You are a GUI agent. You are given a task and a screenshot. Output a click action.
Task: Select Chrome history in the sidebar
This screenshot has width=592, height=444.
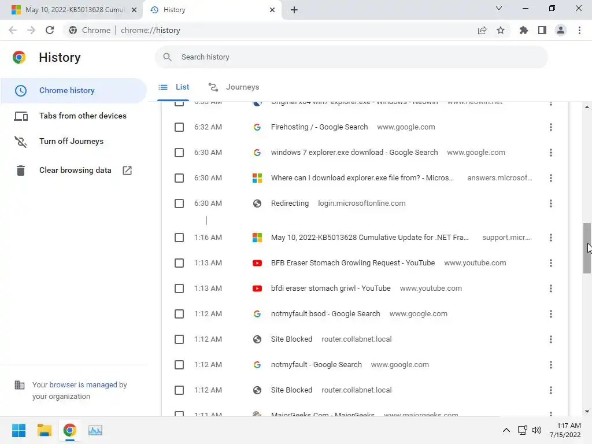(73, 91)
